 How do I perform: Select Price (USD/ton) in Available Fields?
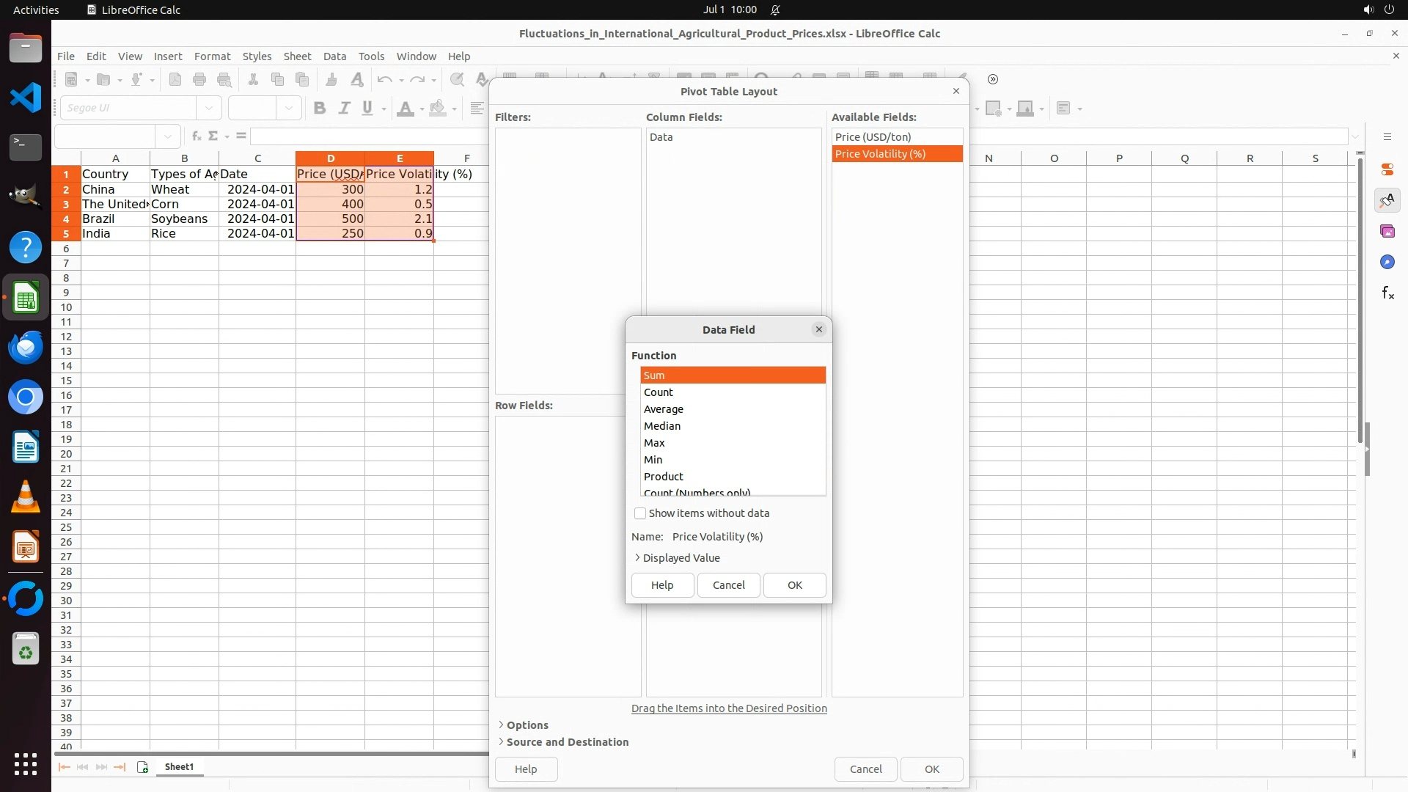coord(873,137)
